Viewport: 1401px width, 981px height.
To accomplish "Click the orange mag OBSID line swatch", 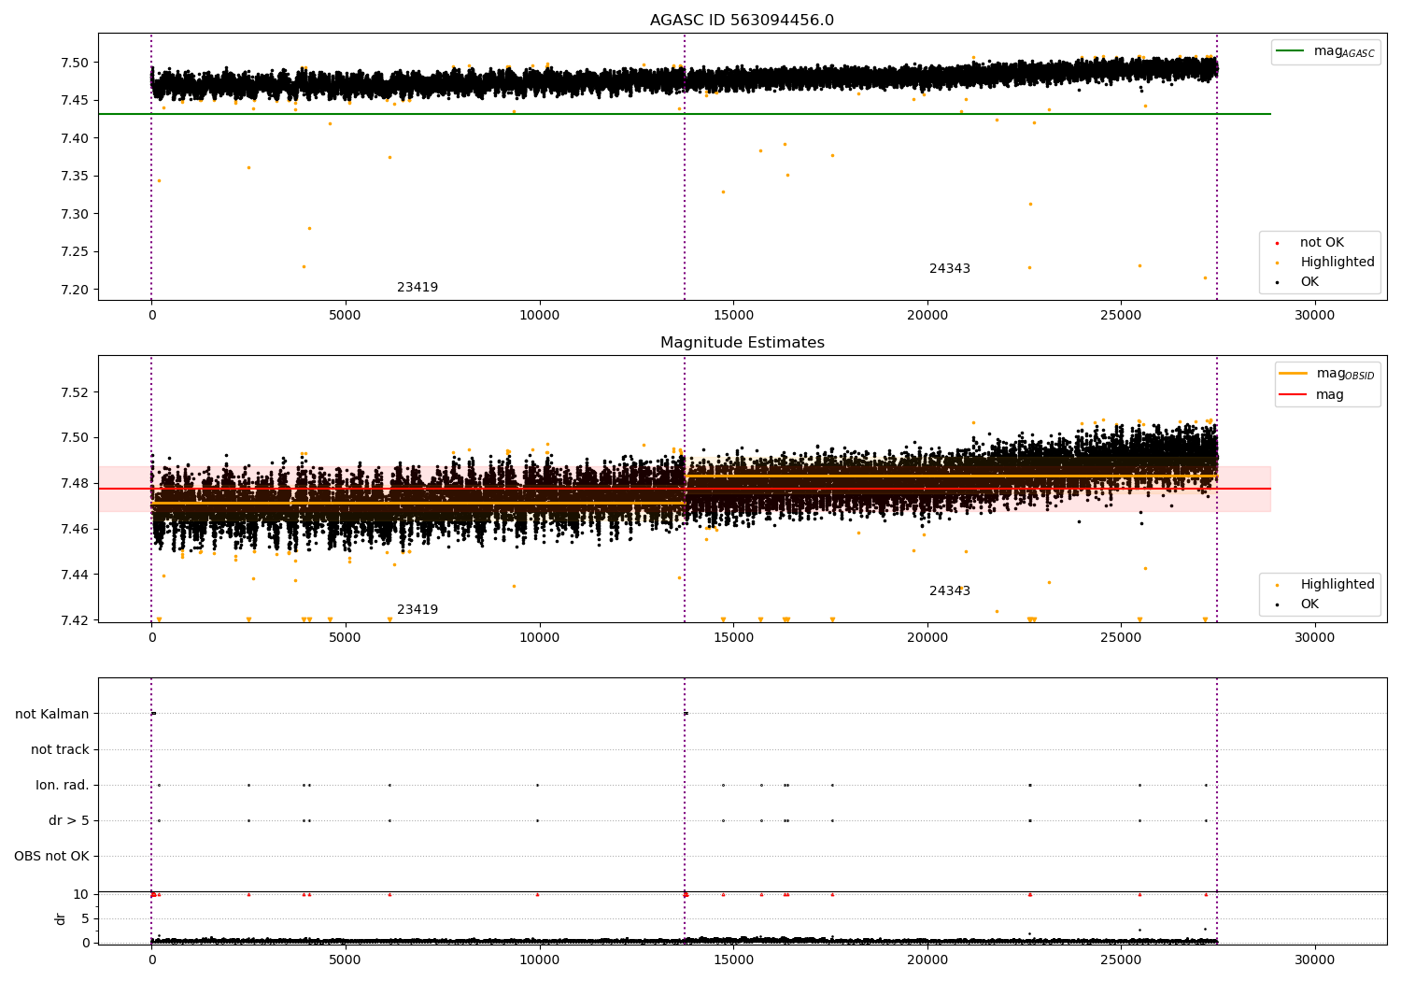I will tap(1294, 374).
